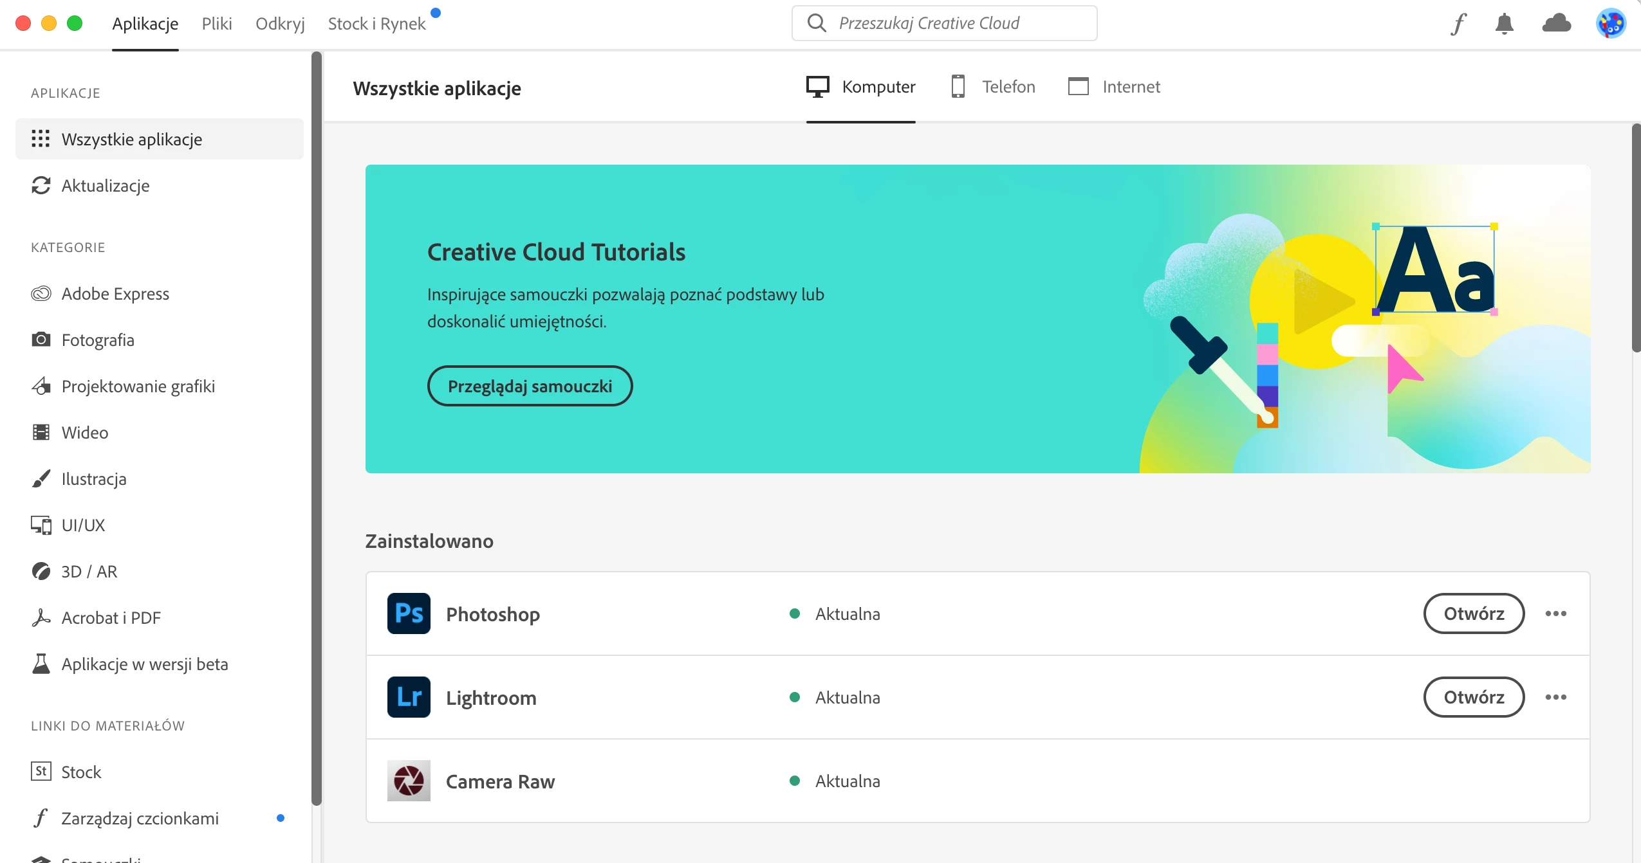The image size is (1641, 863).
Task: Click the Camera Raw app icon
Action: (x=409, y=781)
